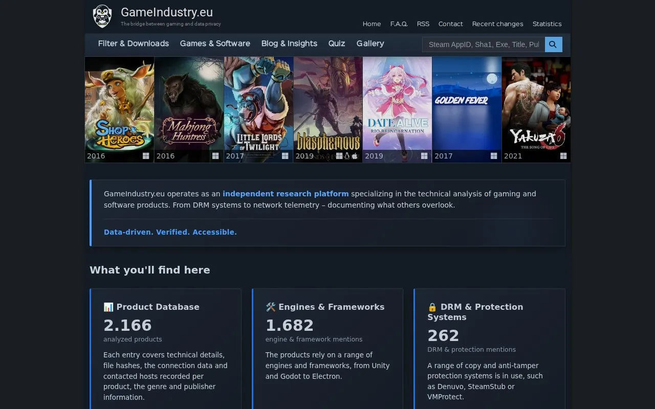The width and height of the screenshot is (655, 409).
Task: Click the tools emoji beside Engines & Frameworks
Action: (x=271, y=307)
